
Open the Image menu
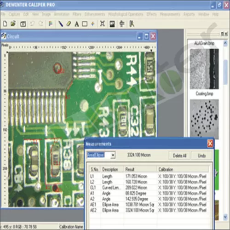(46, 14)
